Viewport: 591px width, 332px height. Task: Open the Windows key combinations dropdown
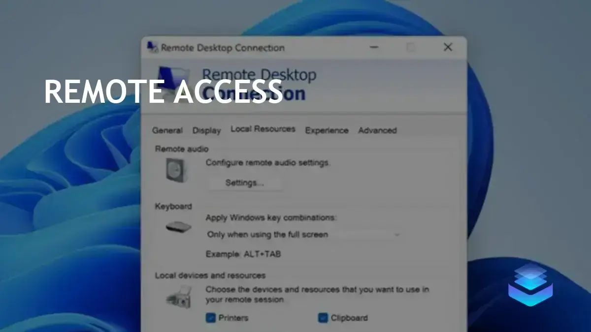303,235
